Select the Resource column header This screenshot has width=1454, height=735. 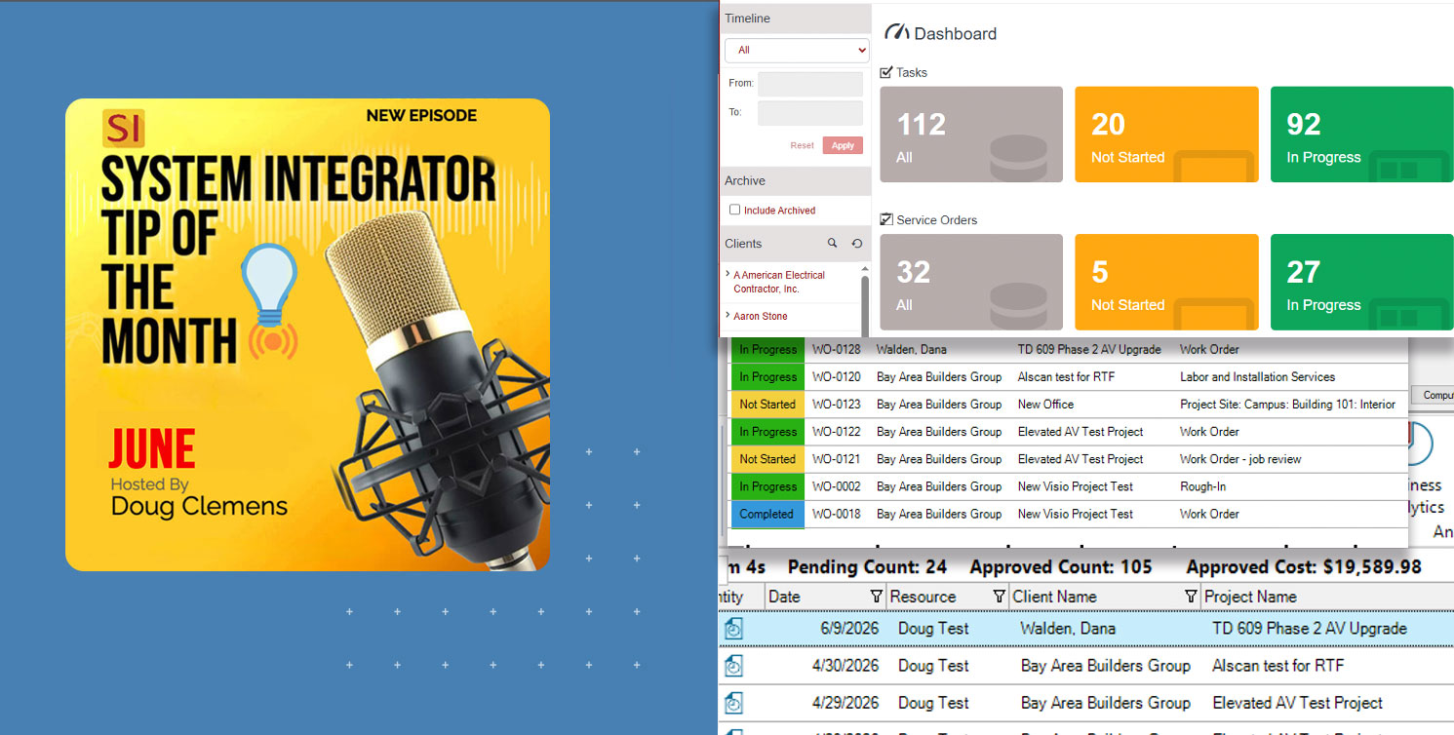point(946,597)
